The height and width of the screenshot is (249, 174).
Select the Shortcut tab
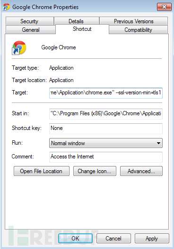click(82, 29)
